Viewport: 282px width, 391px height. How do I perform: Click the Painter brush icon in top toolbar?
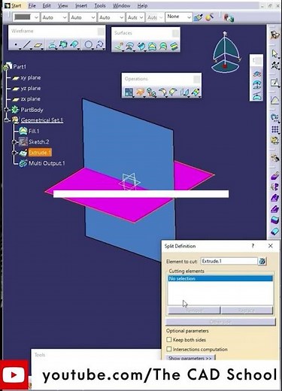coord(198,17)
